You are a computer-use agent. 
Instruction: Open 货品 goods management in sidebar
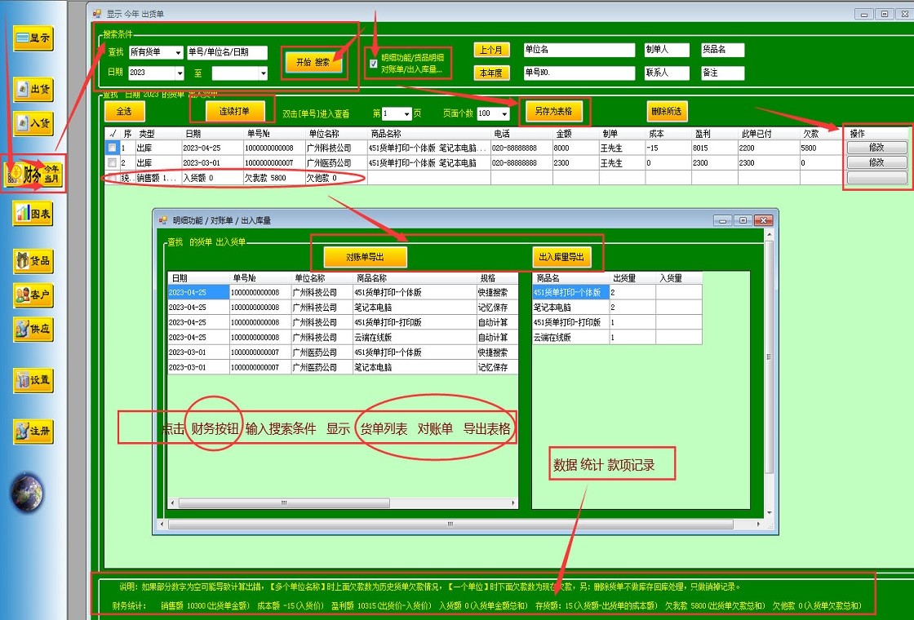click(x=33, y=261)
